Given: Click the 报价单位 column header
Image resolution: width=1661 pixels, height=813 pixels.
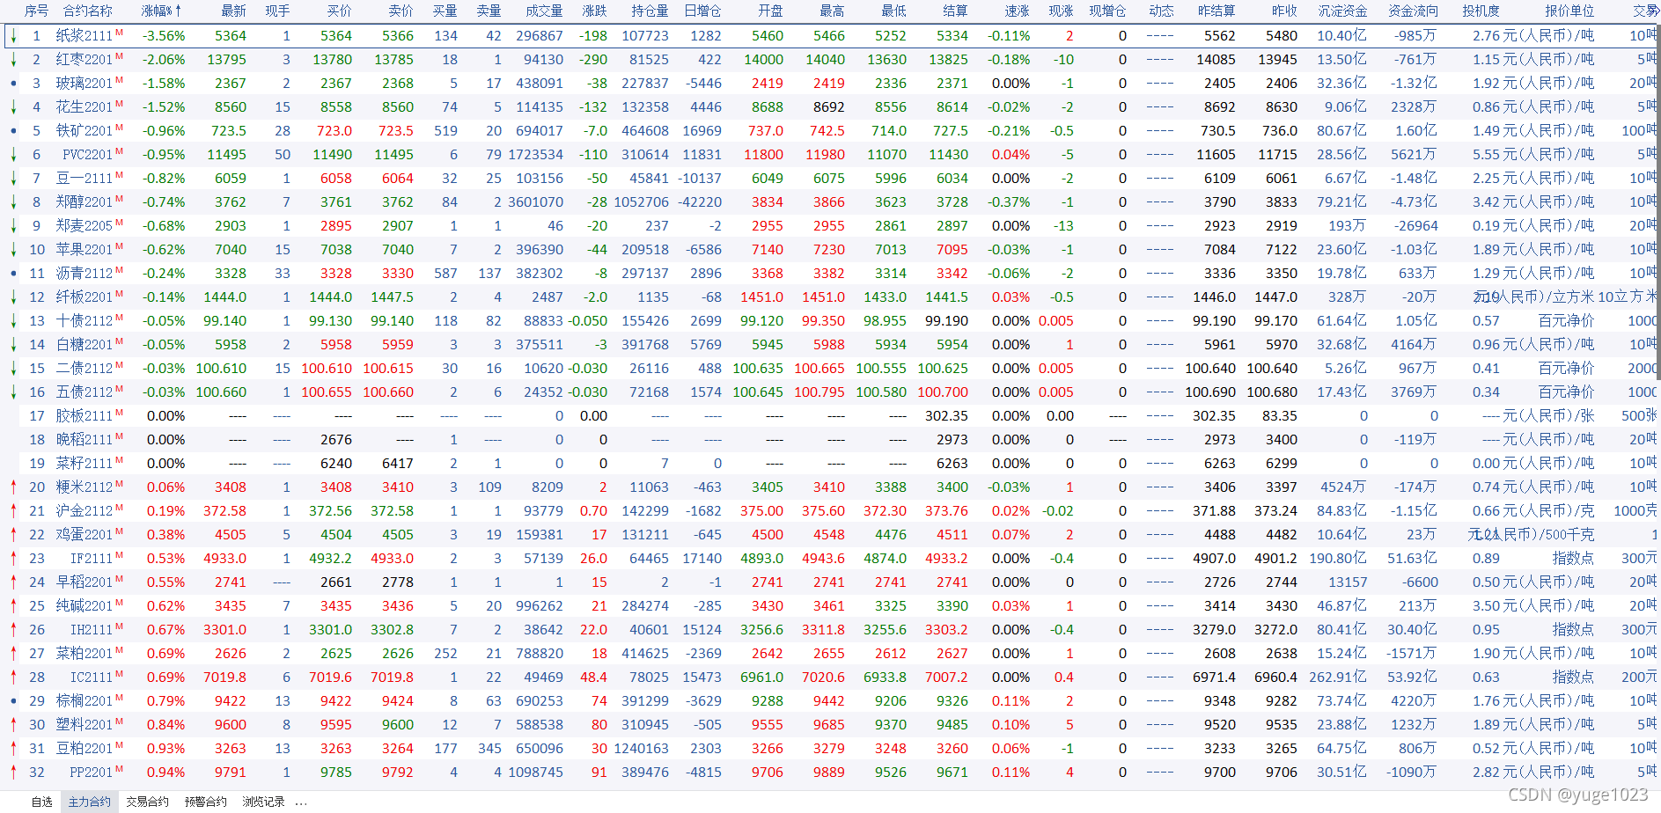Looking at the screenshot, I should tap(1569, 11).
